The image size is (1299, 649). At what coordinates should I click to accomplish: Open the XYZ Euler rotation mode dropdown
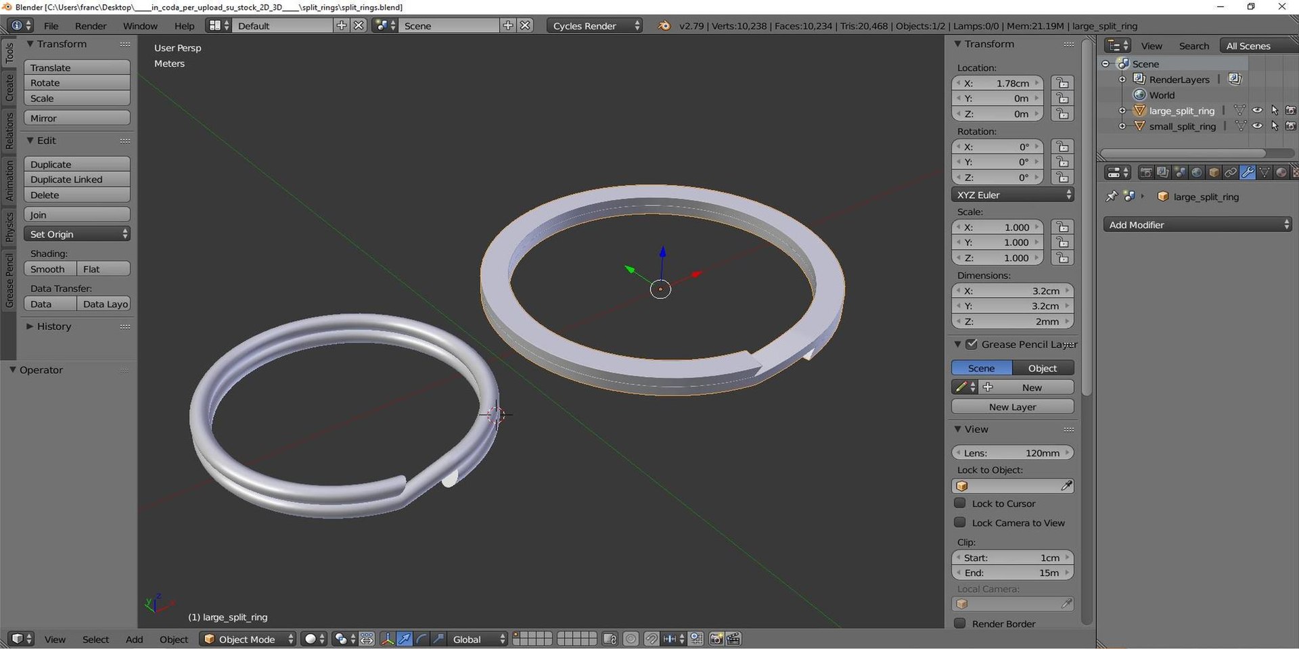(x=1013, y=195)
